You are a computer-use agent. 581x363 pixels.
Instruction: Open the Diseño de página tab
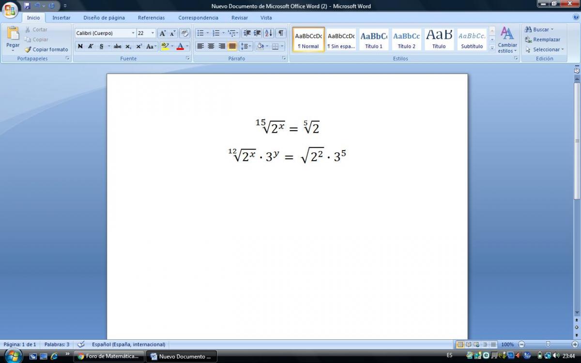[104, 18]
